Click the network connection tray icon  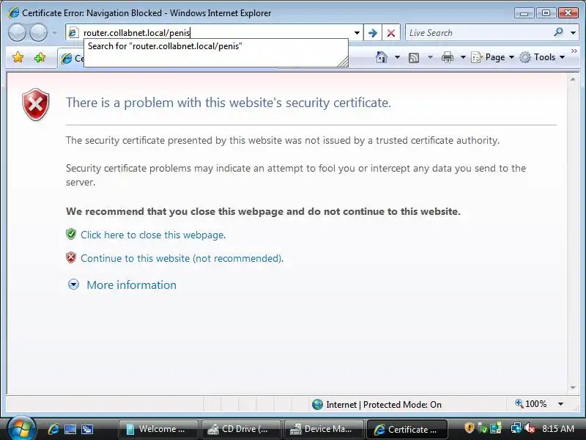point(516,428)
